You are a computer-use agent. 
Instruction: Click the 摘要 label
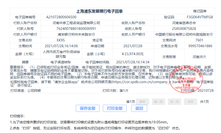point(25,62)
